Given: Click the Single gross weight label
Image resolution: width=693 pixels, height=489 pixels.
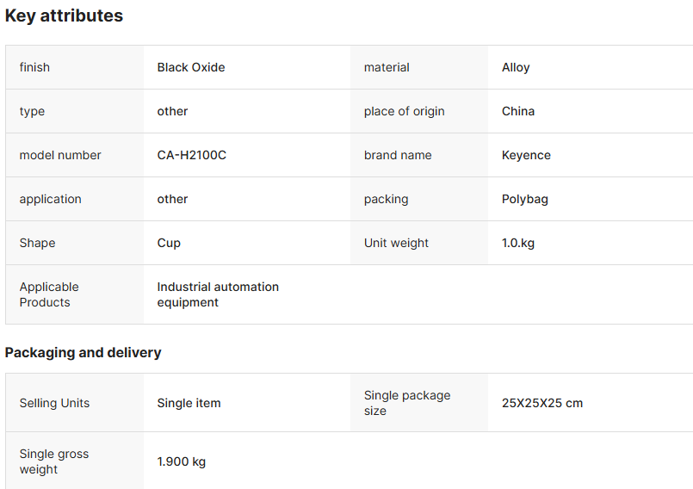Looking at the screenshot, I should click(x=54, y=461).
